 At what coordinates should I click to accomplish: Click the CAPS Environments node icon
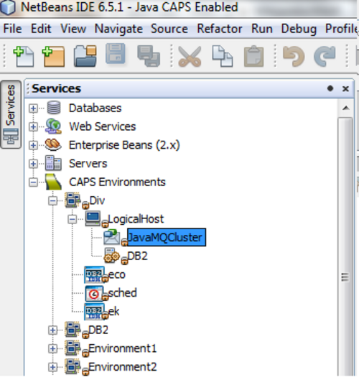pos(54,182)
